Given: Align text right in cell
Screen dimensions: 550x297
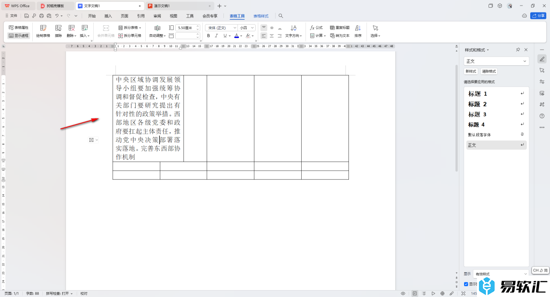Looking at the screenshot, I should 280,36.
